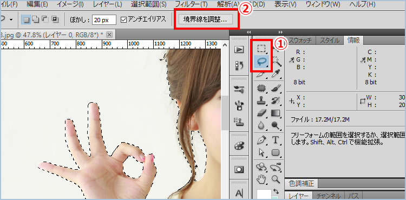Select the Brush tool

(x=276, y=88)
